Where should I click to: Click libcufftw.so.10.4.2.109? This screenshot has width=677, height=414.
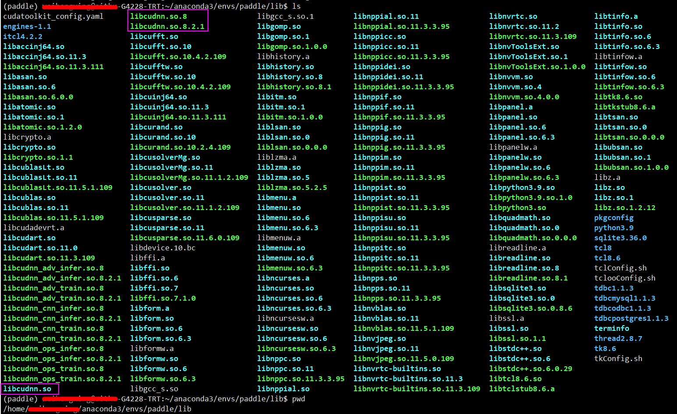click(x=180, y=87)
